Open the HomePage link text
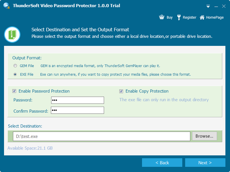 click(215, 18)
